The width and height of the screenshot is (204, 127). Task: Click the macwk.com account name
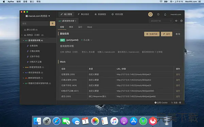coord(176,14)
